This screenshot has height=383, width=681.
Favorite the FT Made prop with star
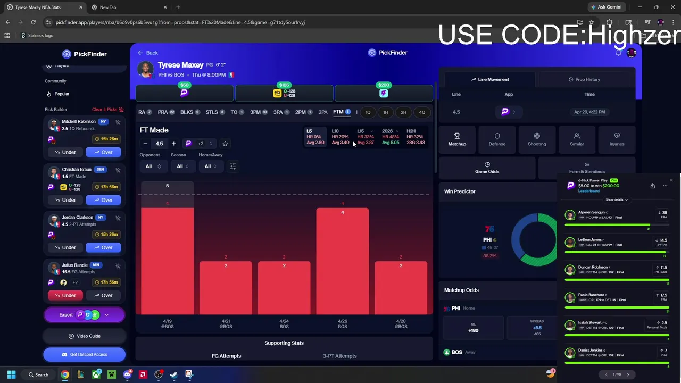coord(225,144)
